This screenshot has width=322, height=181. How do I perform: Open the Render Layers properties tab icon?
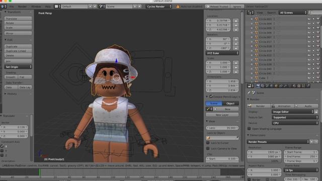[x=263, y=86]
